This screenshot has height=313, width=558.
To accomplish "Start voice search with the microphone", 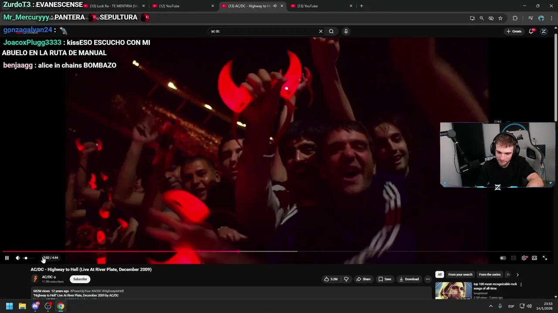I will [346, 31].
